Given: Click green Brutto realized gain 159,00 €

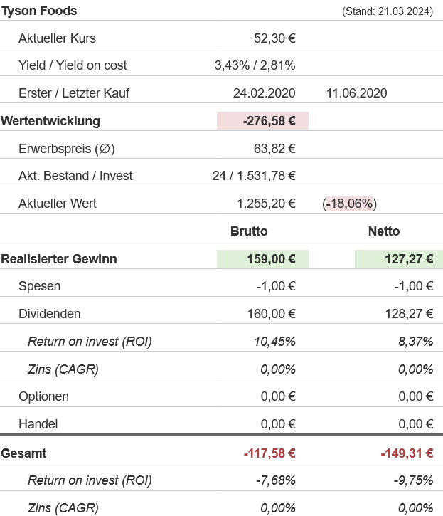Looking at the screenshot, I should tap(269, 259).
